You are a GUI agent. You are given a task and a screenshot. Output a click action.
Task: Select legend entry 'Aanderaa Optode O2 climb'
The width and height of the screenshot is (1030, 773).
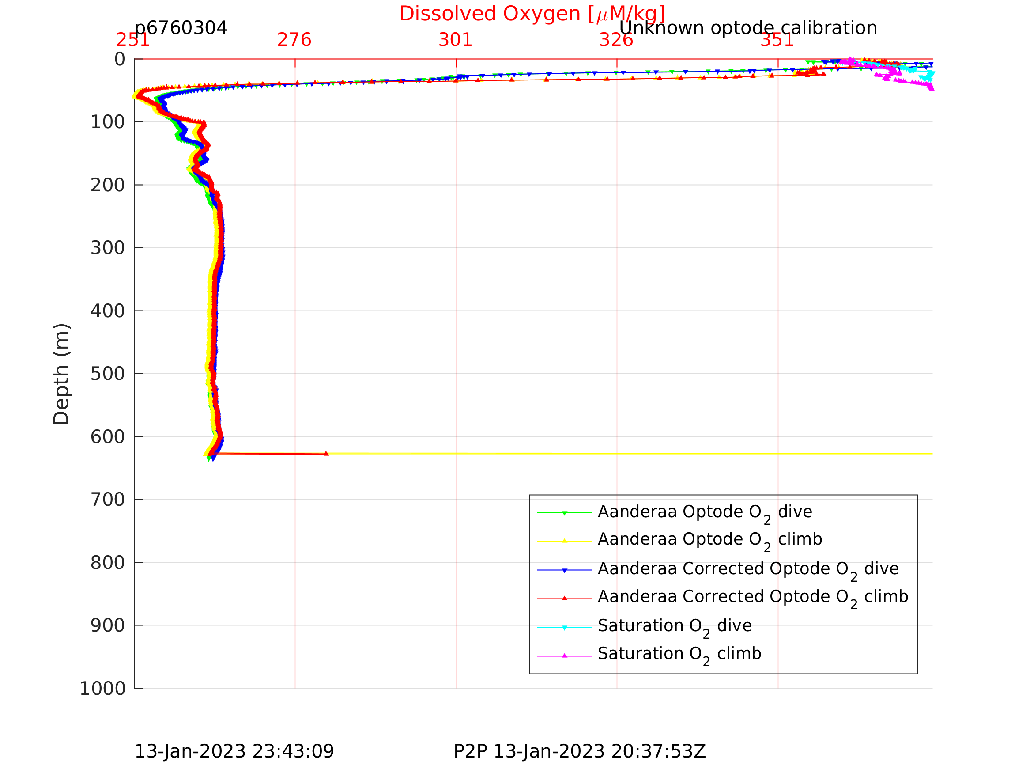[x=709, y=541]
